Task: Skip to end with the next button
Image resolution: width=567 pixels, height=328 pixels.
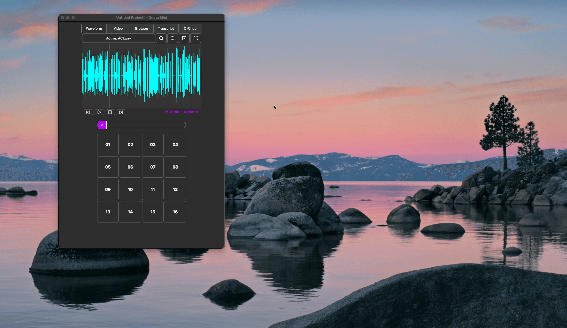Action: tap(121, 112)
